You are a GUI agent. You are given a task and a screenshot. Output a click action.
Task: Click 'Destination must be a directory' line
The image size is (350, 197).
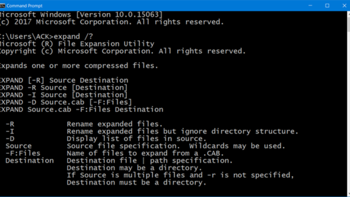[x=136, y=182]
